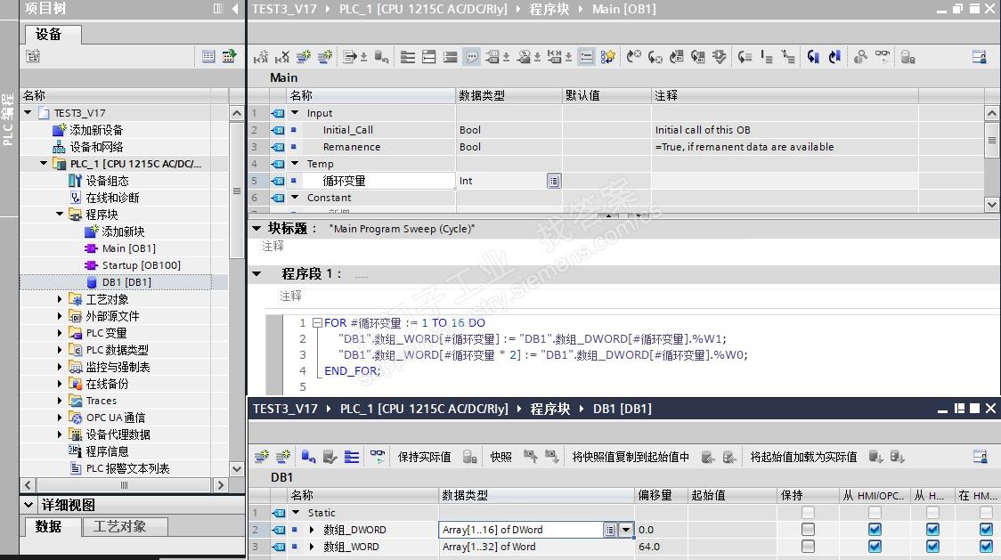
Task: Click the pane layout icon at Main toolbar right end
Action: click(x=980, y=57)
